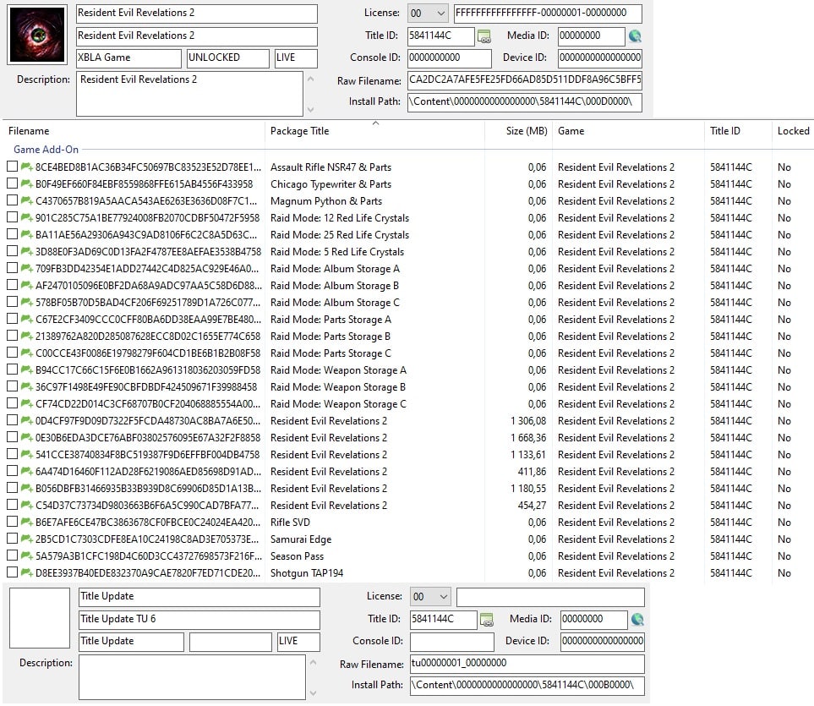Viewport: 814px width, 706px height.
Task: Click the top Description text box
Action: (x=189, y=94)
